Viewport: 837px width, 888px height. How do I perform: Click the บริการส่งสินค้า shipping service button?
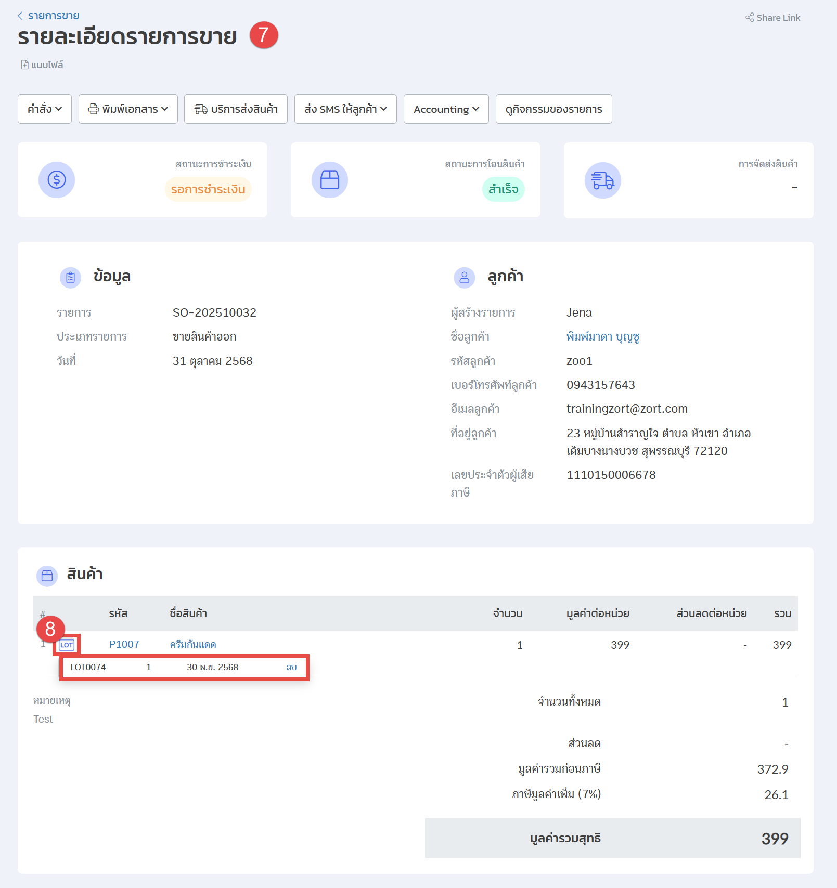pos(236,109)
